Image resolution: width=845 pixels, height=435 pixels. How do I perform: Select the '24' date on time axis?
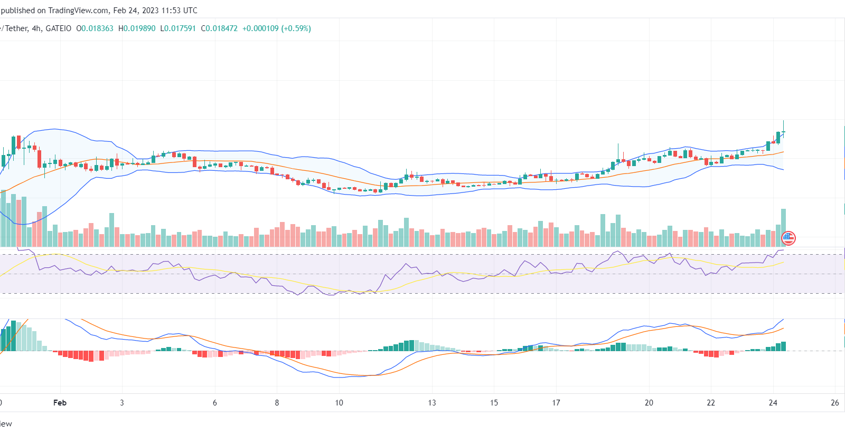click(x=773, y=403)
